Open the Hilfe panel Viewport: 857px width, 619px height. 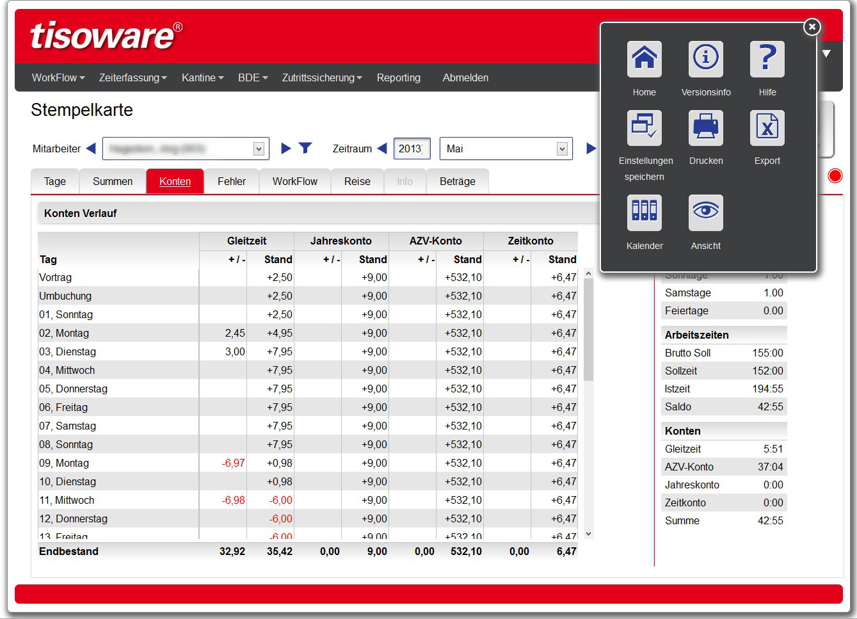(767, 59)
